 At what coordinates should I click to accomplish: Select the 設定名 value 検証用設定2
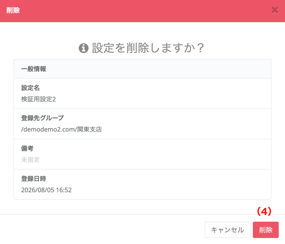point(38,99)
